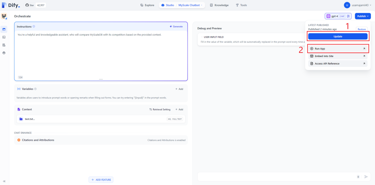Switch to the Explore tab

click(147, 5)
